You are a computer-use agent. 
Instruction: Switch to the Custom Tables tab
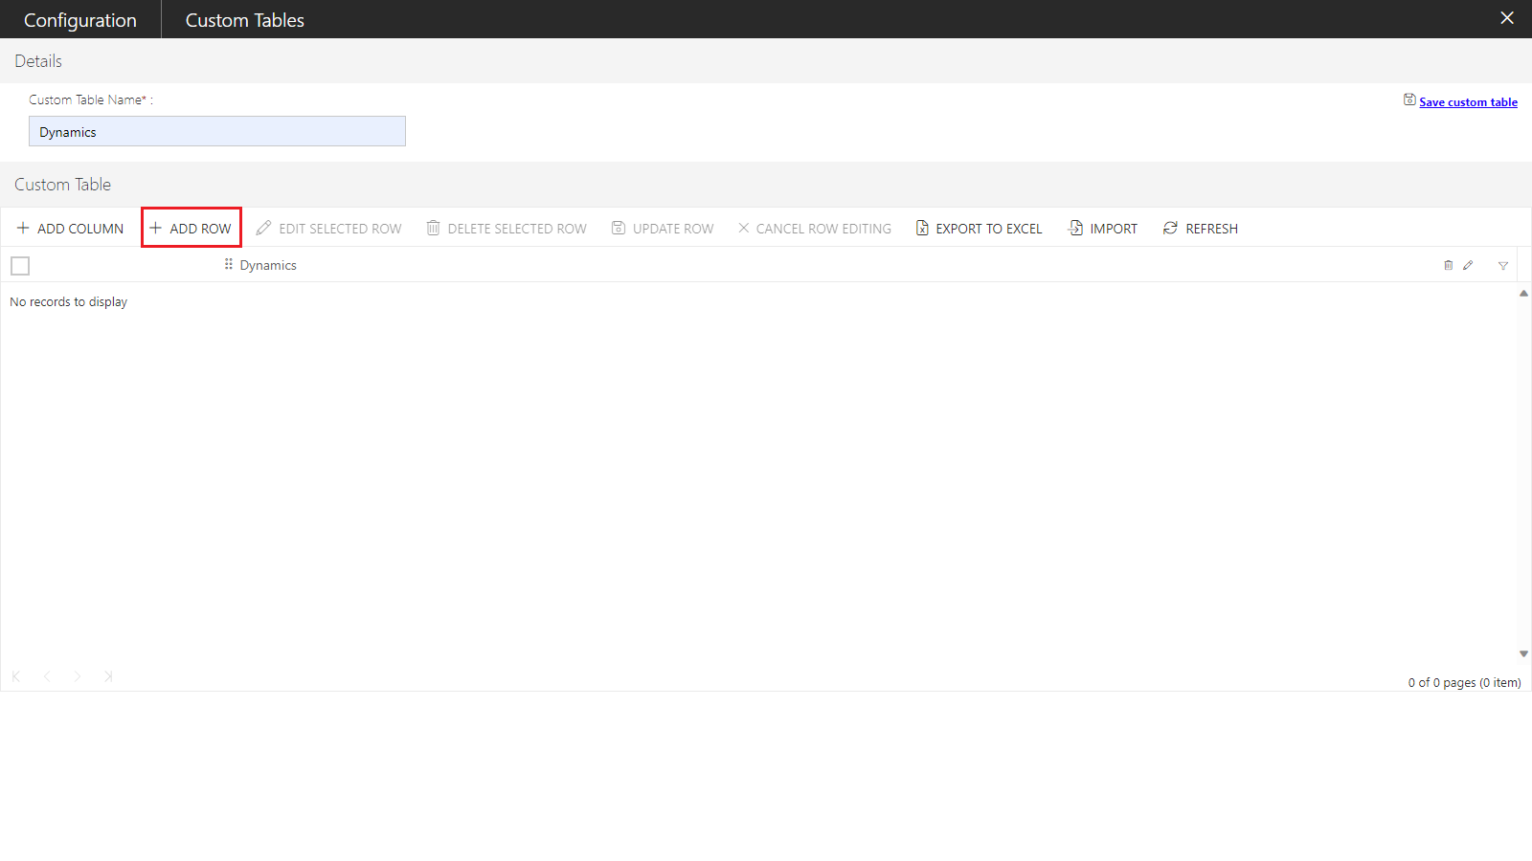point(244,20)
